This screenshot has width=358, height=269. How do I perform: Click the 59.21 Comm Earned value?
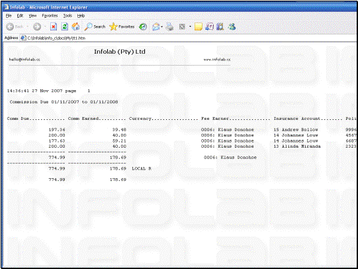119,140
